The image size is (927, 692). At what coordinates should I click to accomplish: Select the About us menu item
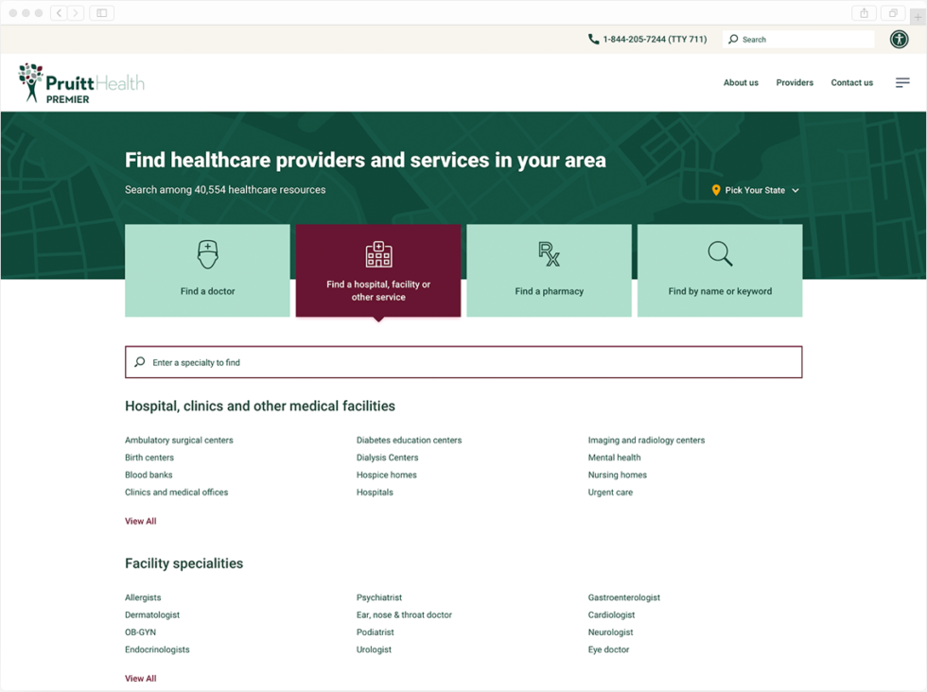click(x=741, y=83)
